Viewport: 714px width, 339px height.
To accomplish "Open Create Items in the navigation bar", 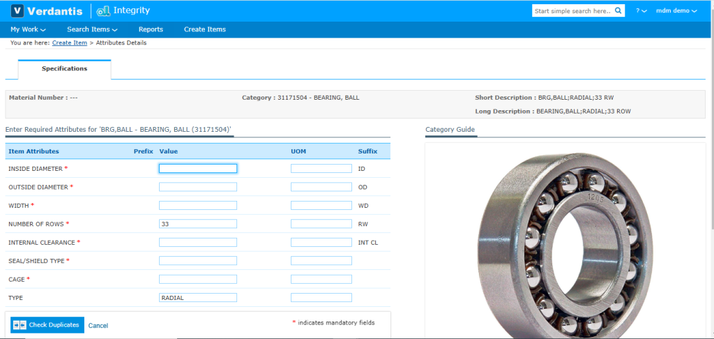I will click(x=204, y=29).
